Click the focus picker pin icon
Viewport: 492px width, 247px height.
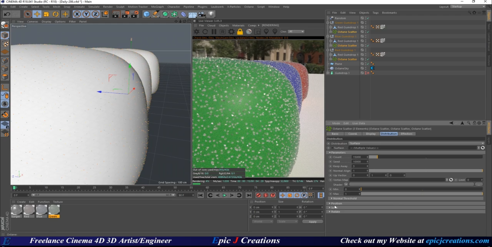pos(266,32)
